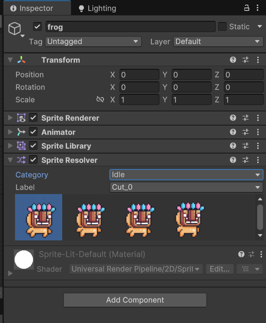Click the shader Edit... button
Screen dimensions: 266x323
(x=220, y=269)
